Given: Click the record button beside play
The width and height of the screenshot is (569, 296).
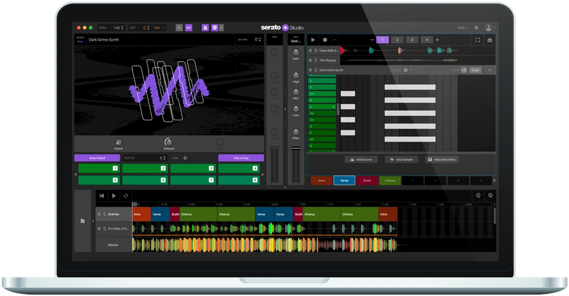Looking at the screenshot, I should (325, 40).
